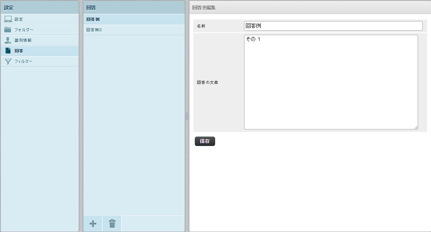Image resolution: width=431 pixels, height=232 pixels.
Task: Click the 回答の文章 field label
Action: (x=208, y=83)
